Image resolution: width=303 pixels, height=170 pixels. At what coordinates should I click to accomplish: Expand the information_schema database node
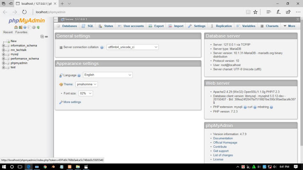[3, 46]
